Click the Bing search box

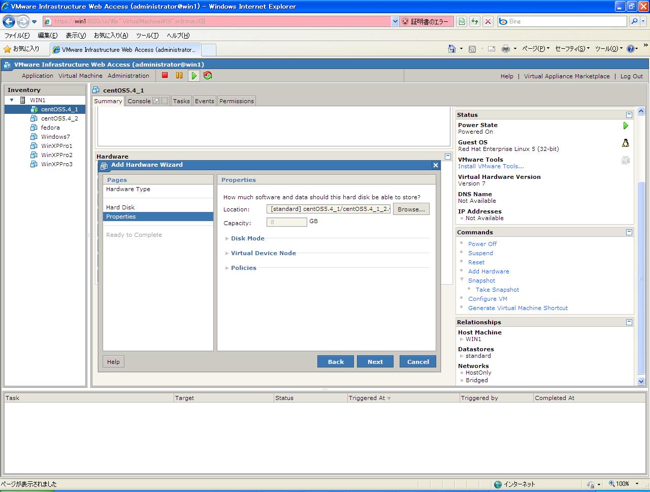[563, 21]
